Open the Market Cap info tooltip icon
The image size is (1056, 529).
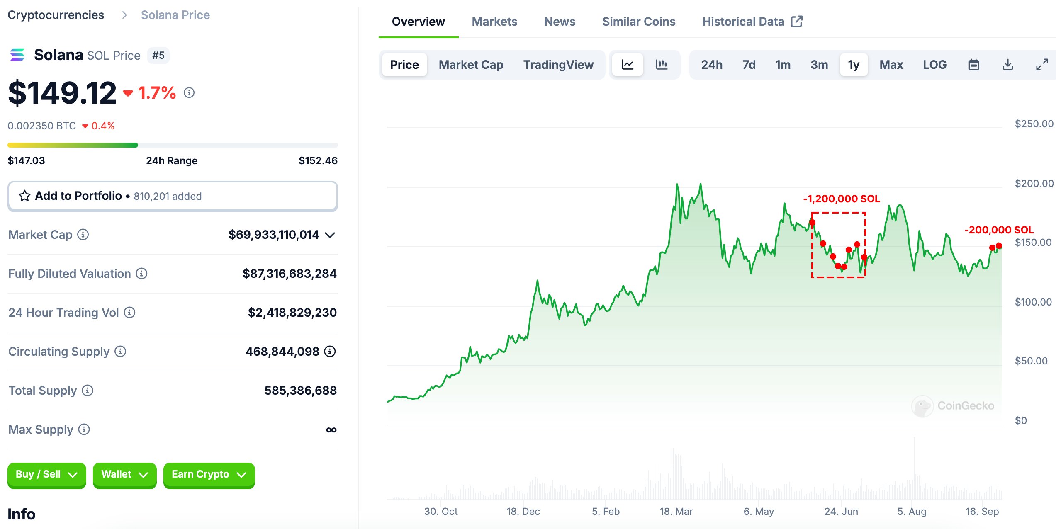(83, 235)
